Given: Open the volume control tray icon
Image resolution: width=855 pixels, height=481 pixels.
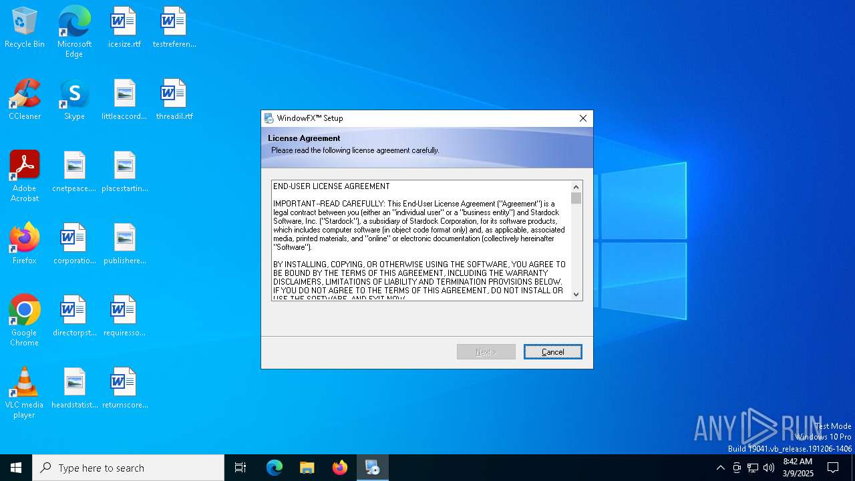Looking at the screenshot, I should [x=769, y=468].
